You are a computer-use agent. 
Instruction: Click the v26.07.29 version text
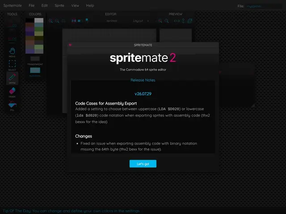[143, 94]
